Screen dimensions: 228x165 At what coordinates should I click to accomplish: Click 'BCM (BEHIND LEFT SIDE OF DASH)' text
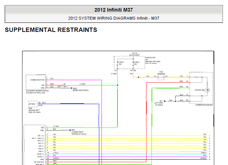(34, 110)
